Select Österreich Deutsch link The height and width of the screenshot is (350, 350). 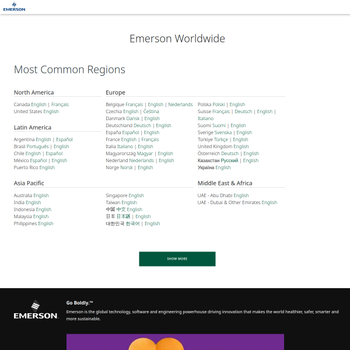coord(230,153)
